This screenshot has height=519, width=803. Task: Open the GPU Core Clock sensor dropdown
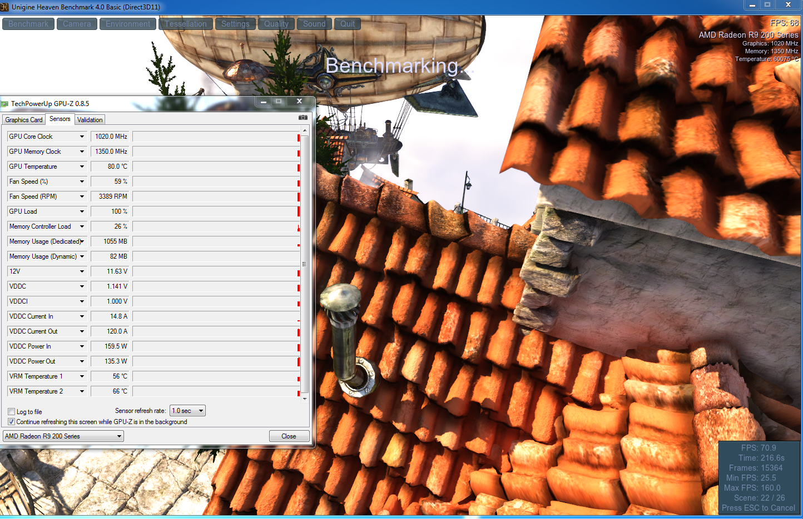pyautogui.click(x=82, y=137)
